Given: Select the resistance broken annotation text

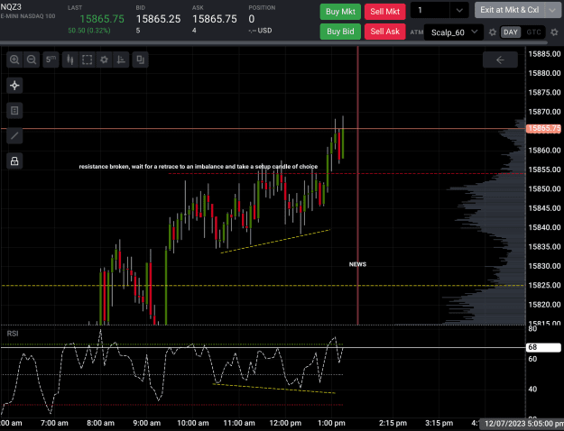Looking at the screenshot, I should [x=199, y=167].
